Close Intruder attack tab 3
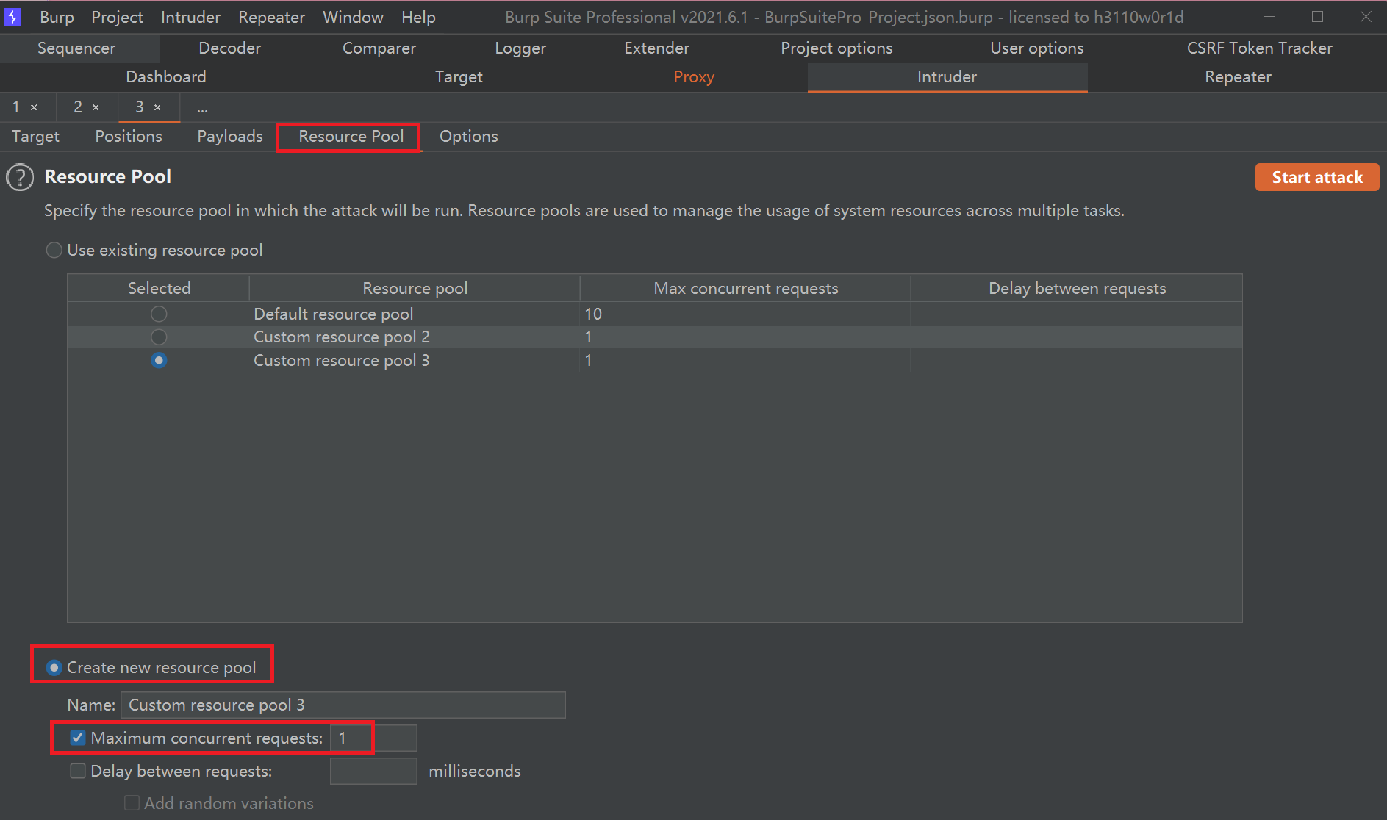 tap(157, 107)
